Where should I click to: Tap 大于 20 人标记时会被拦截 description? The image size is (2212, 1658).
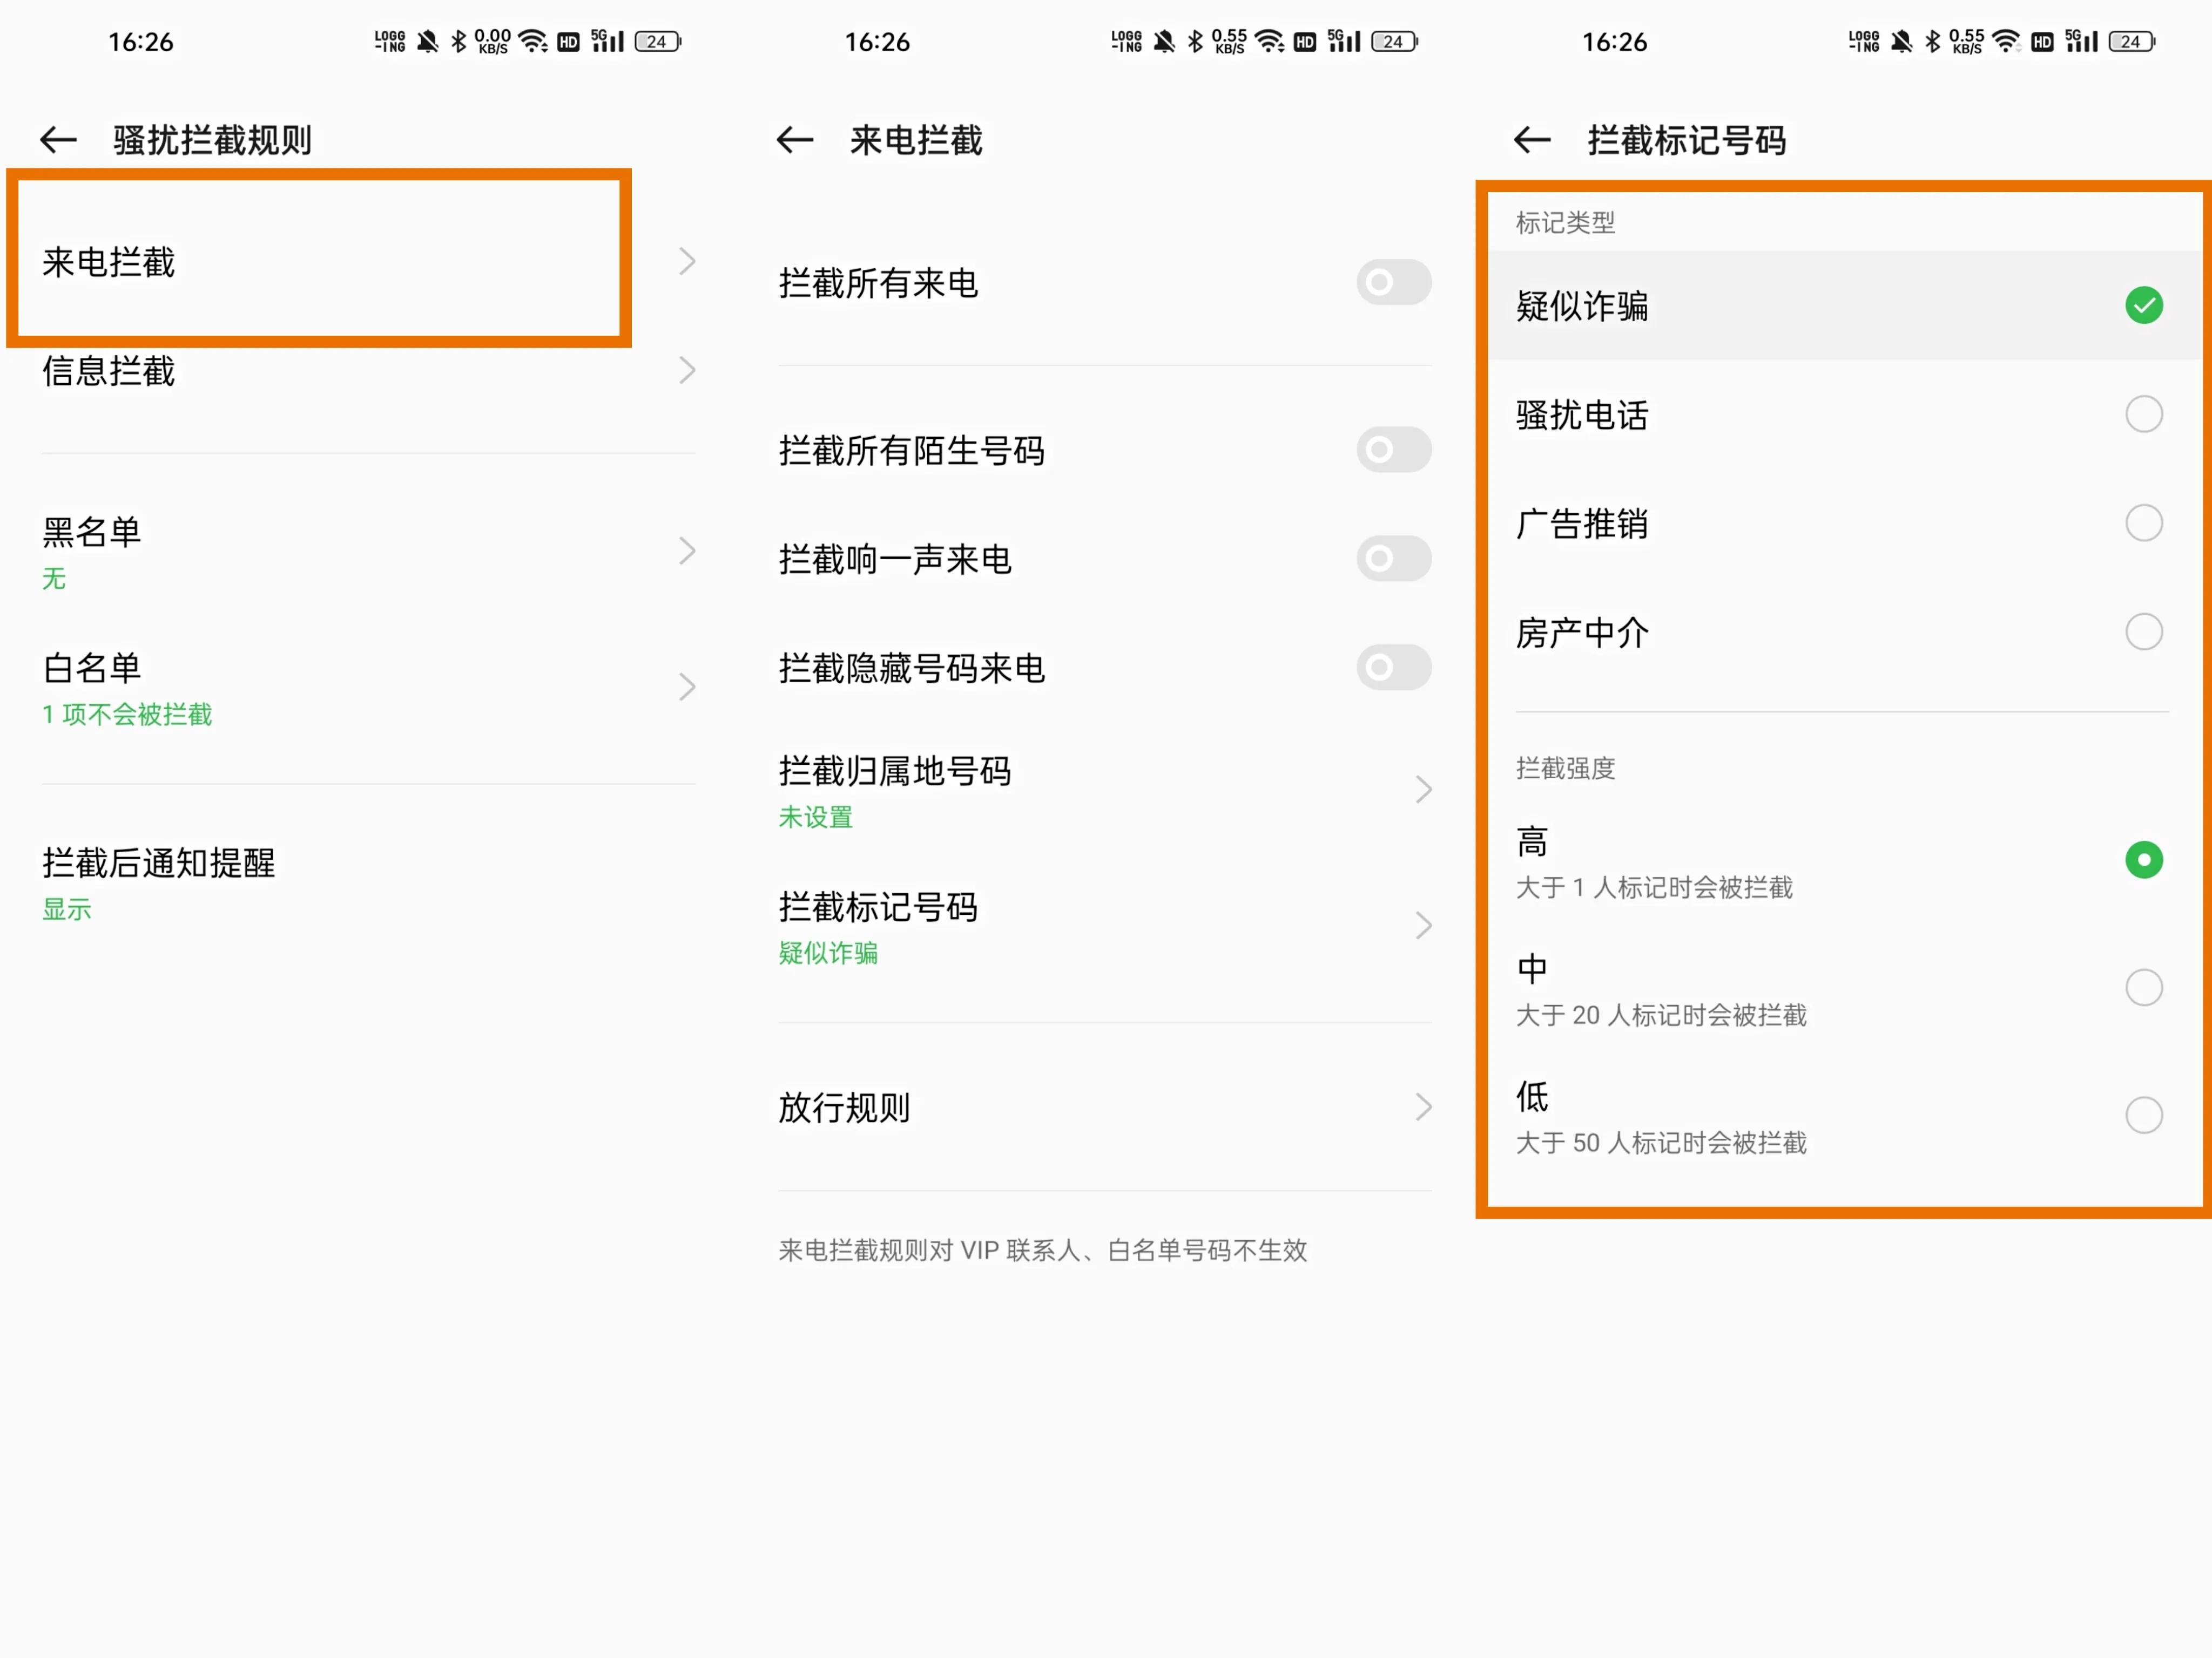[1661, 1015]
